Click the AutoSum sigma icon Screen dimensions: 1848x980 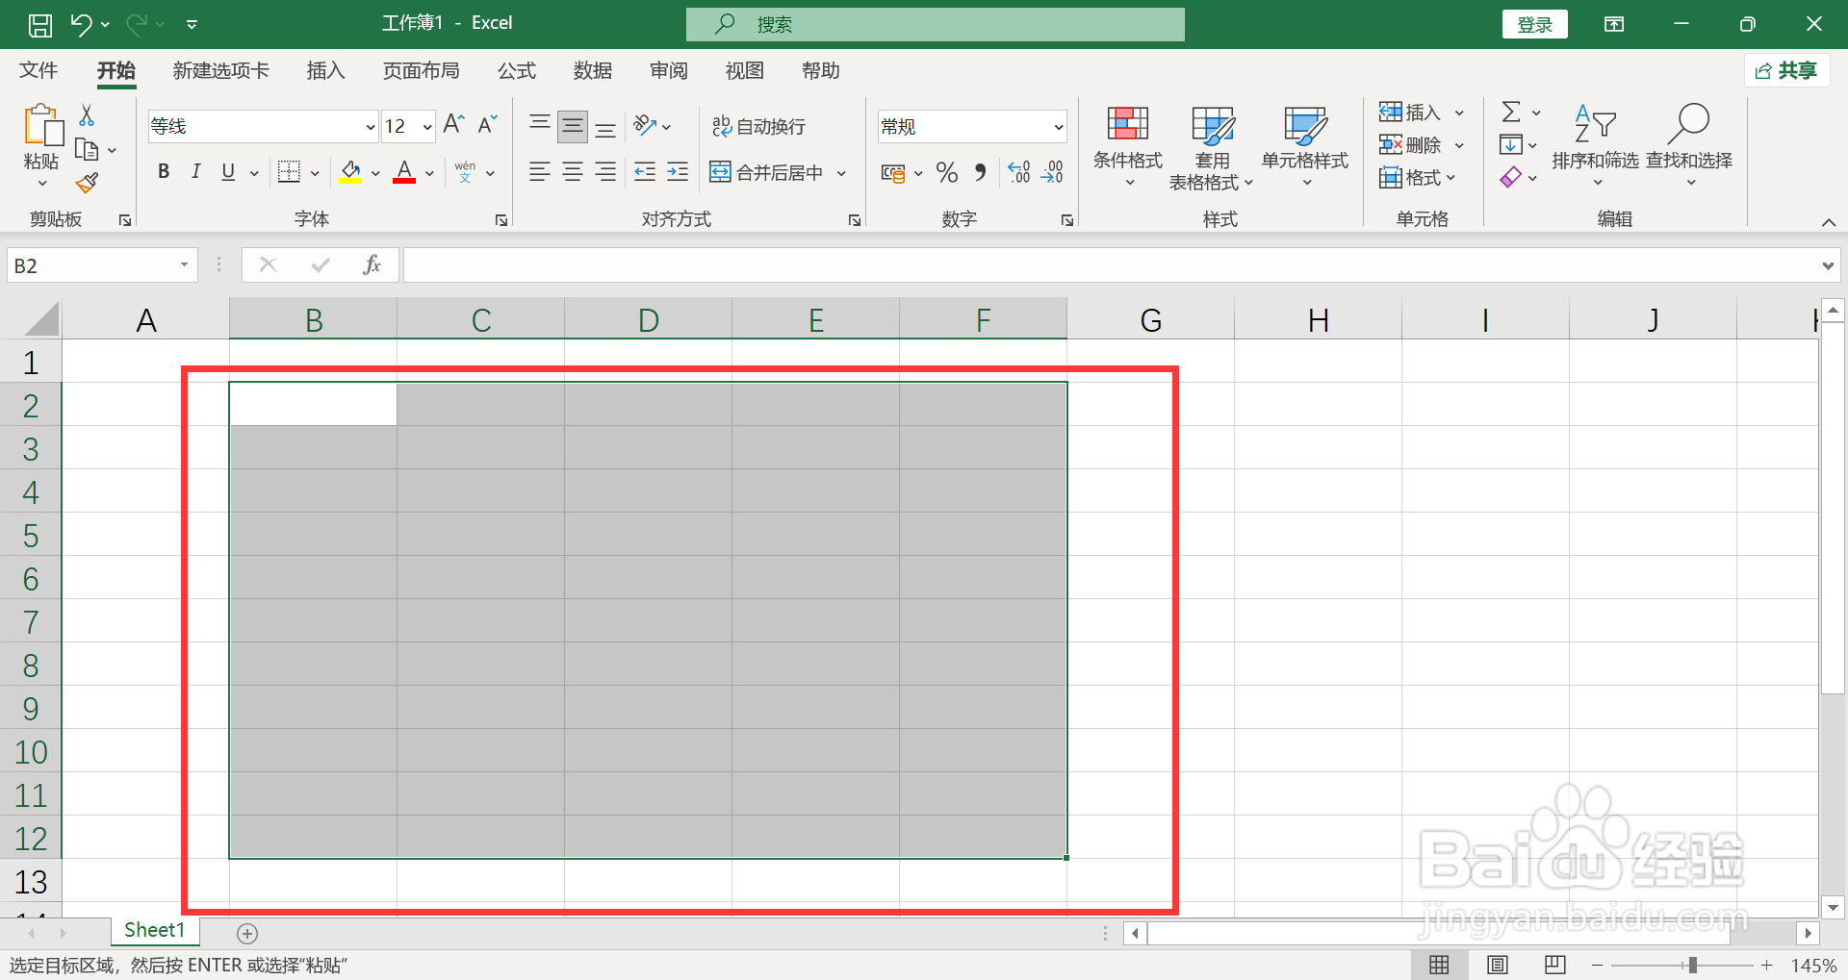pos(1511,113)
